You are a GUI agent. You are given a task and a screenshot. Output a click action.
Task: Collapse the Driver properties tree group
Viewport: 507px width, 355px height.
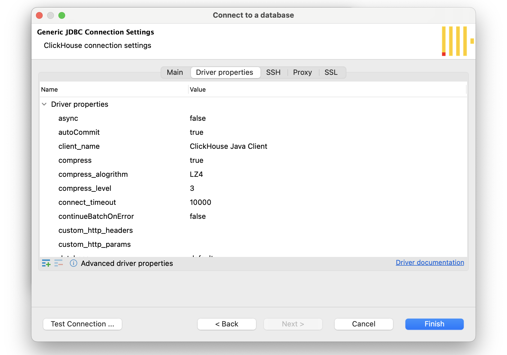pos(44,104)
